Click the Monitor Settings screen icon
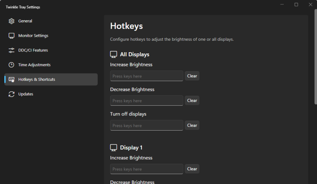 (x=11, y=36)
